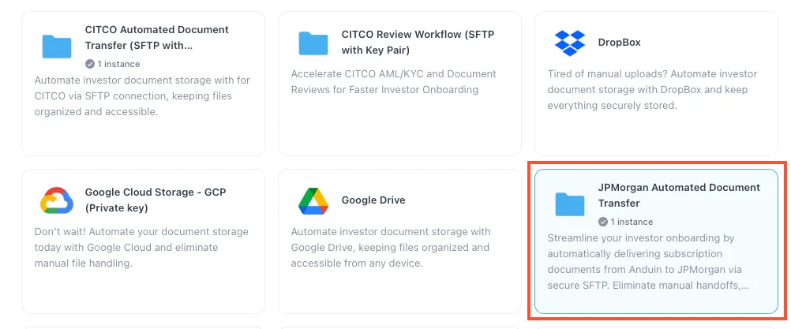Click the DropBox logo icon
791x329 pixels.
569,43
